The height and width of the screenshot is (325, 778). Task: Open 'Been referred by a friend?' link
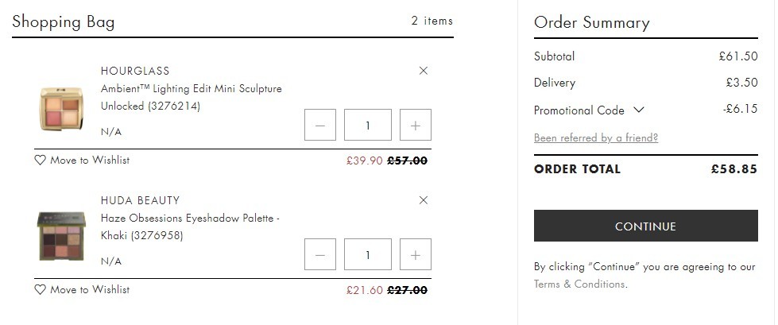[596, 138]
